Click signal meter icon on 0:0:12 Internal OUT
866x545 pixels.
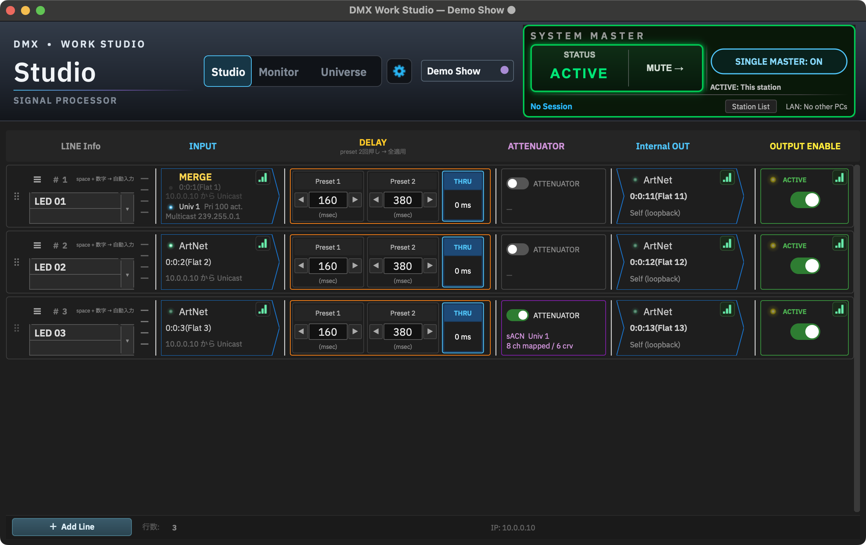click(727, 244)
